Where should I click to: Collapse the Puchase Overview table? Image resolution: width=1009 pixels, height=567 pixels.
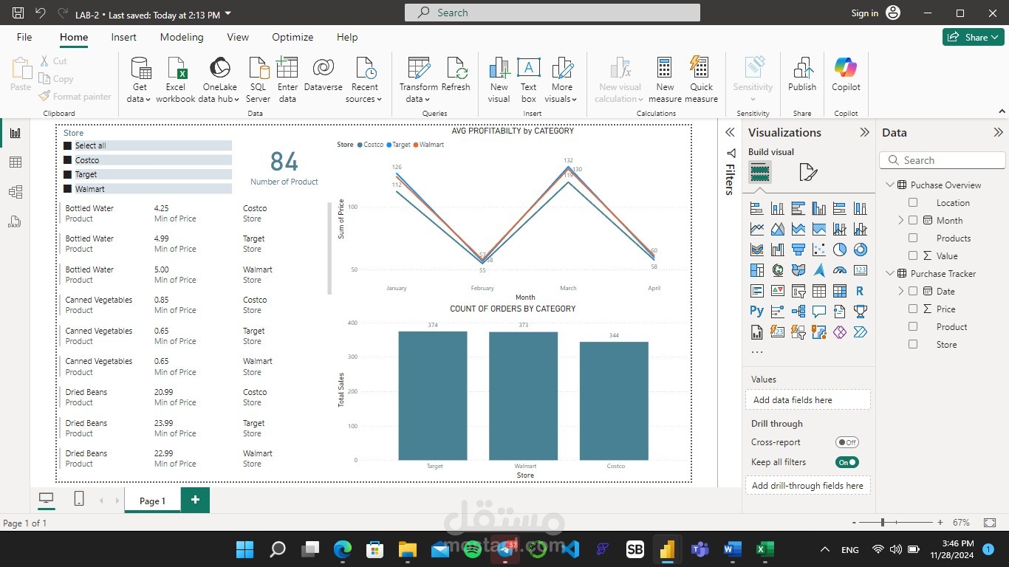pos(889,185)
